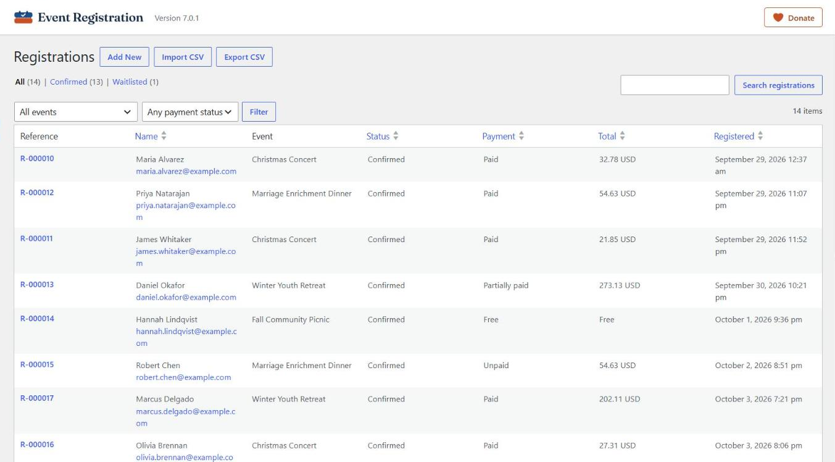Open registration R-000016
This screenshot has width=835, height=462.
[x=37, y=445]
